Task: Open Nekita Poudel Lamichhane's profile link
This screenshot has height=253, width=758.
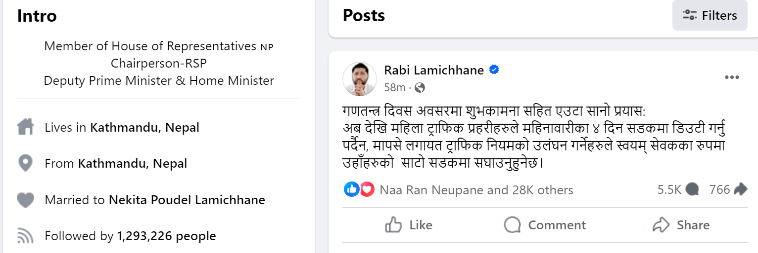Action: (x=187, y=200)
